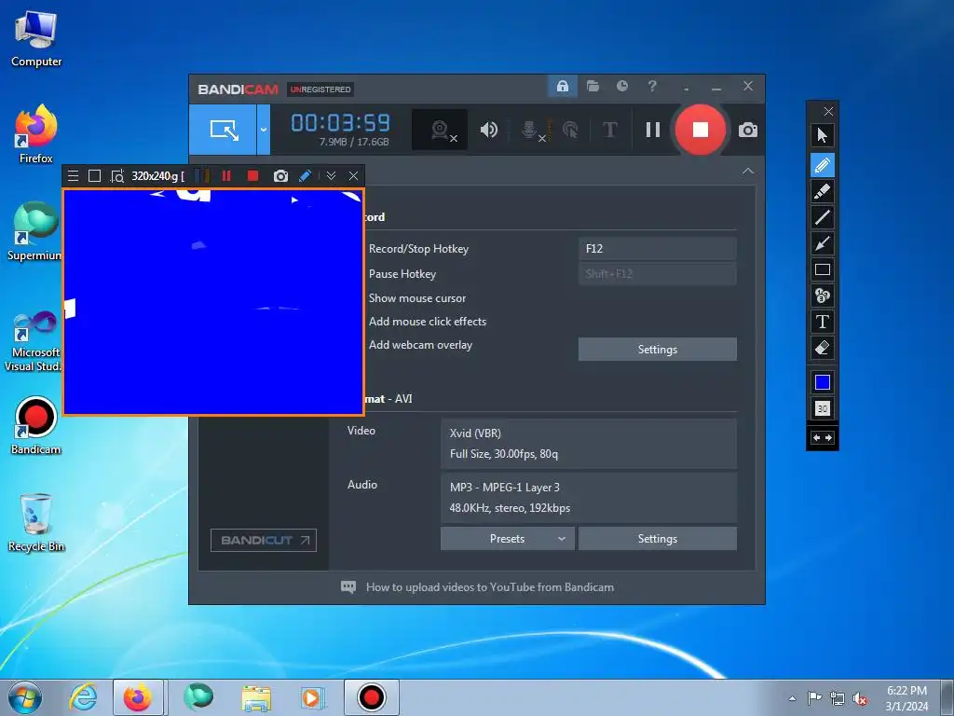Viewport: 954px width, 716px height.
Task: Take screenshot with main window camera icon
Action: [x=748, y=130]
